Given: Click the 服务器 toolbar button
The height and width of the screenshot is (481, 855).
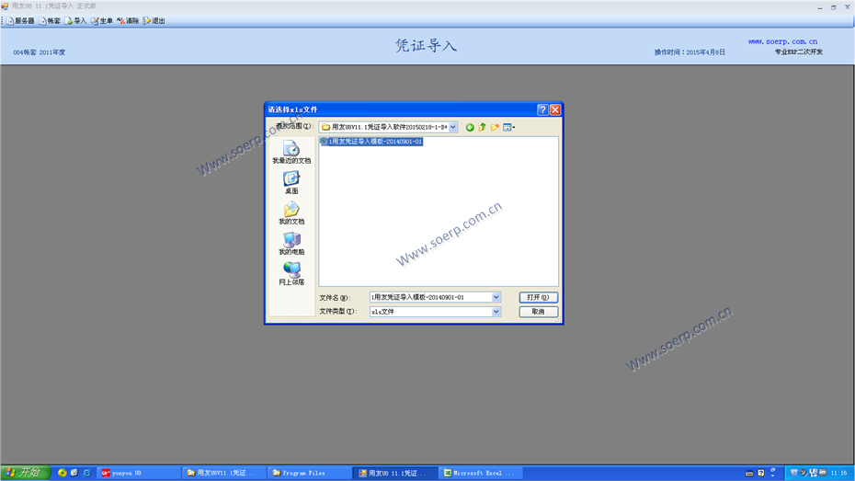Looking at the screenshot, I should coord(20,21).
